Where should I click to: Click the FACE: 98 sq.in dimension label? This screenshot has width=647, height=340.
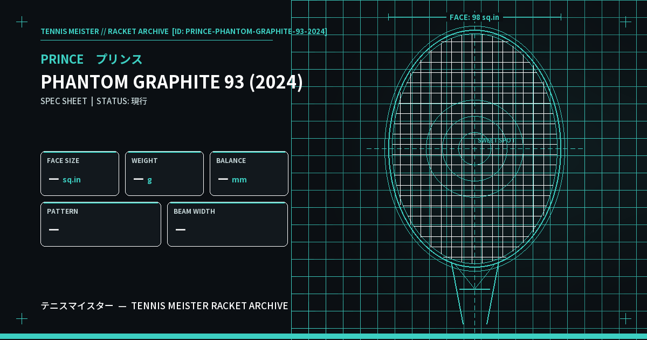[474, 17]
